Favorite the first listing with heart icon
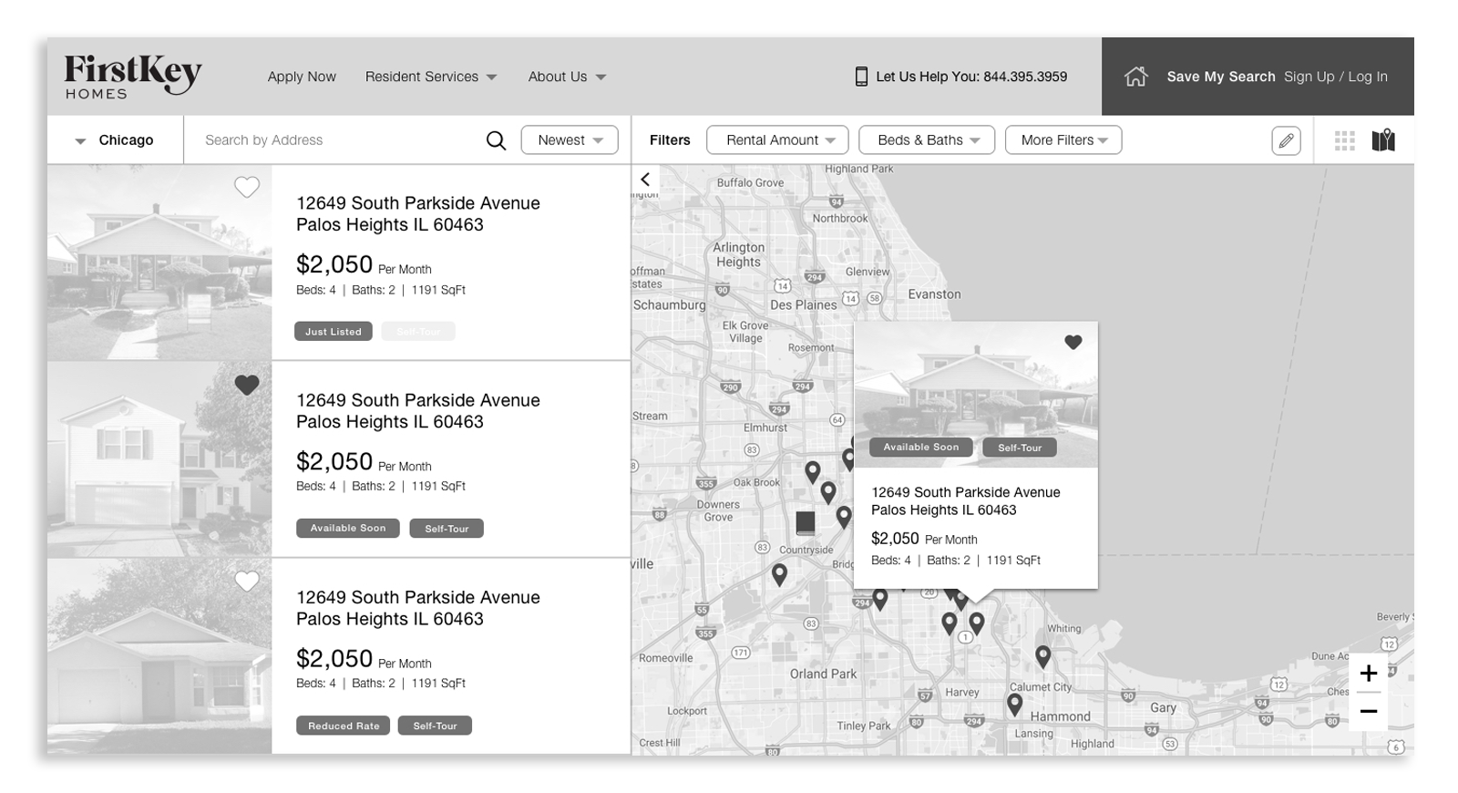 247,188
